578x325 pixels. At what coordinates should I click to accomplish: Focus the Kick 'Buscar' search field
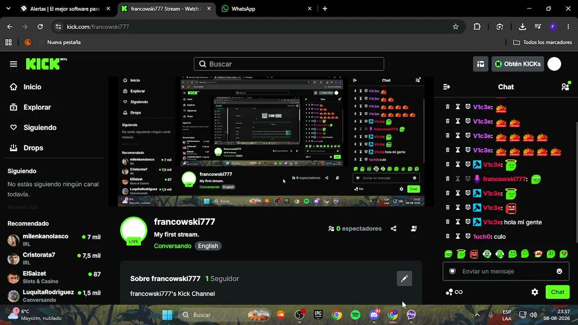pos(289,64)
